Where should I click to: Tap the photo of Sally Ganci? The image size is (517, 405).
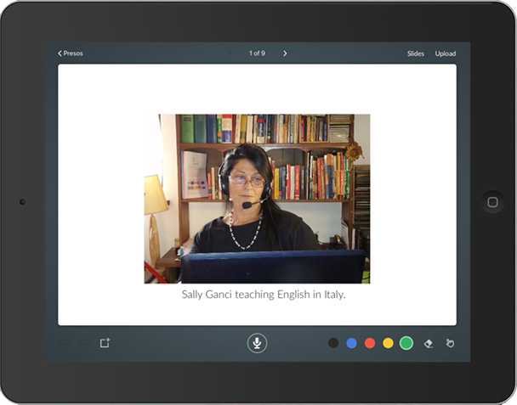pyautogui.click(x=257, y=198)
